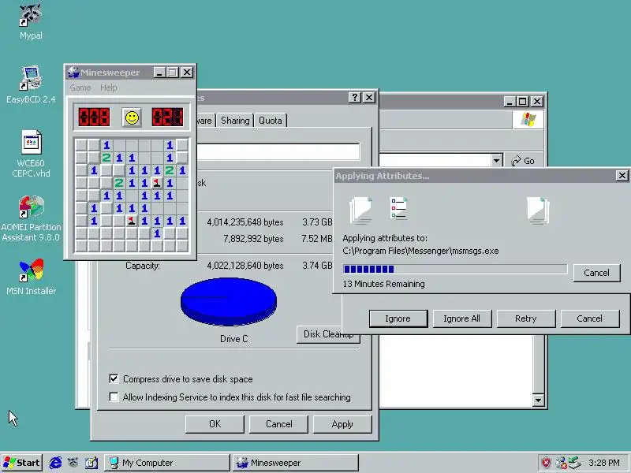Screen dimensions: 631x473
Task: Select AOMEI Partition Assistant 9.8.0 shortcut
Action: tap(31, 218)
